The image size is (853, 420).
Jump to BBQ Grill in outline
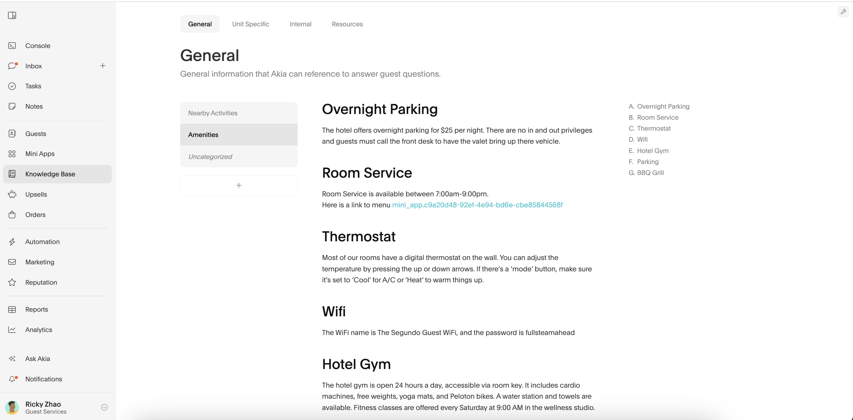[x=650, y=173]
